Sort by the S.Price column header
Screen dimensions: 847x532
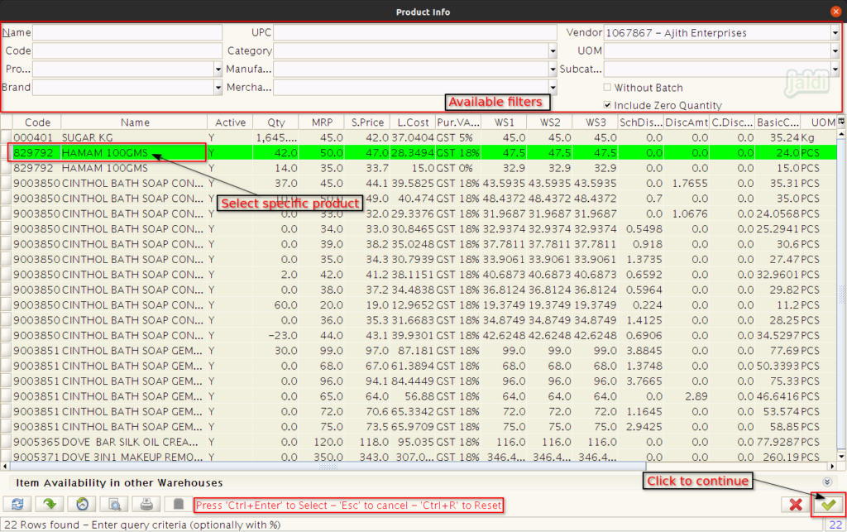(x=367, y=122)
